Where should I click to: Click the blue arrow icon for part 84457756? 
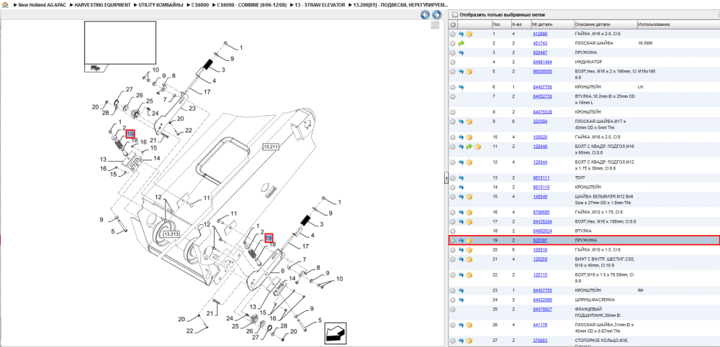[461, 87]
